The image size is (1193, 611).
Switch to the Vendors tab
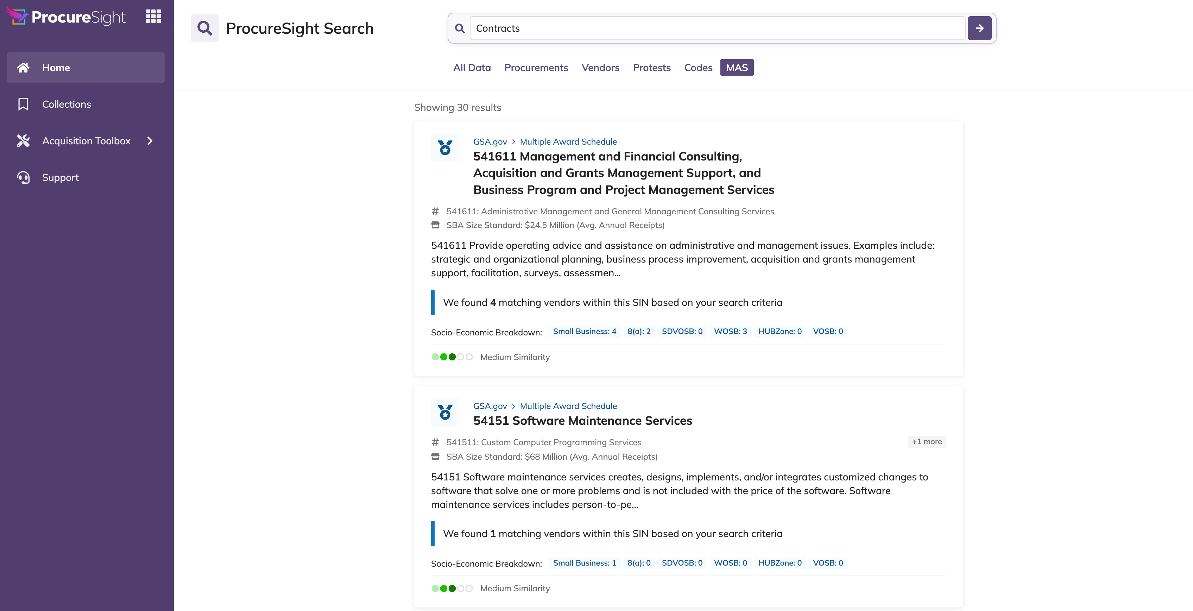(600, 68)
